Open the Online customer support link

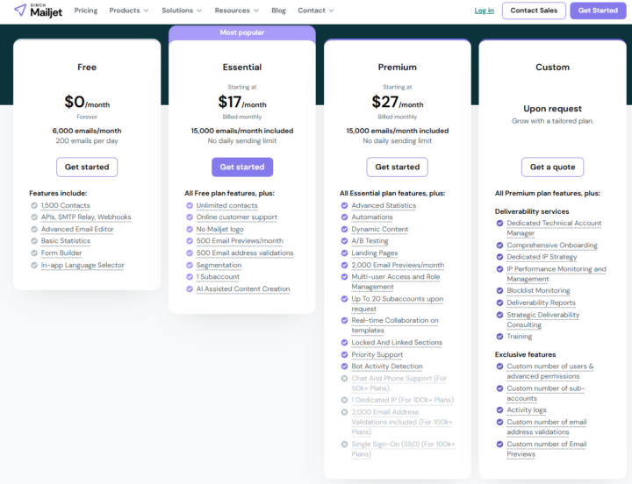click(x=237, y=217)
